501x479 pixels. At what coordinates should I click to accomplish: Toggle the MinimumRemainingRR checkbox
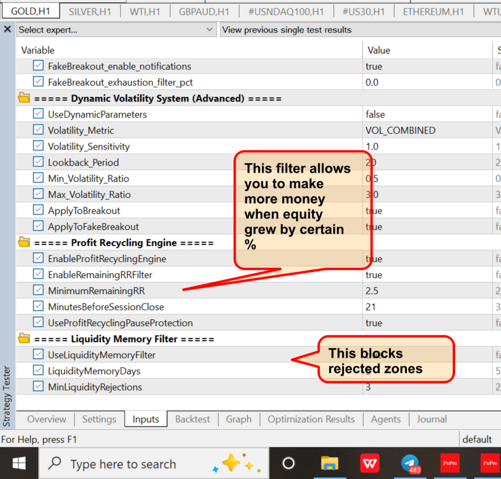tap(38, 290)
